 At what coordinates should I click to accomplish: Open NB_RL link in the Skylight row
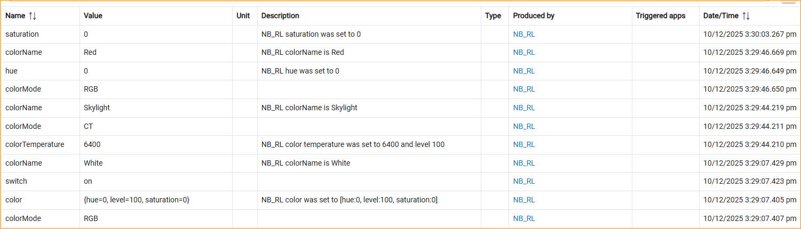(524, 108)
